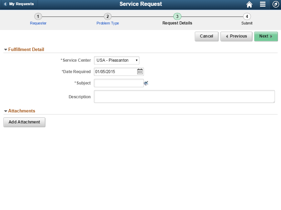Screen dimensions: 281x210
Task: Click Previous to go back a step
Action: click(236, 36)
